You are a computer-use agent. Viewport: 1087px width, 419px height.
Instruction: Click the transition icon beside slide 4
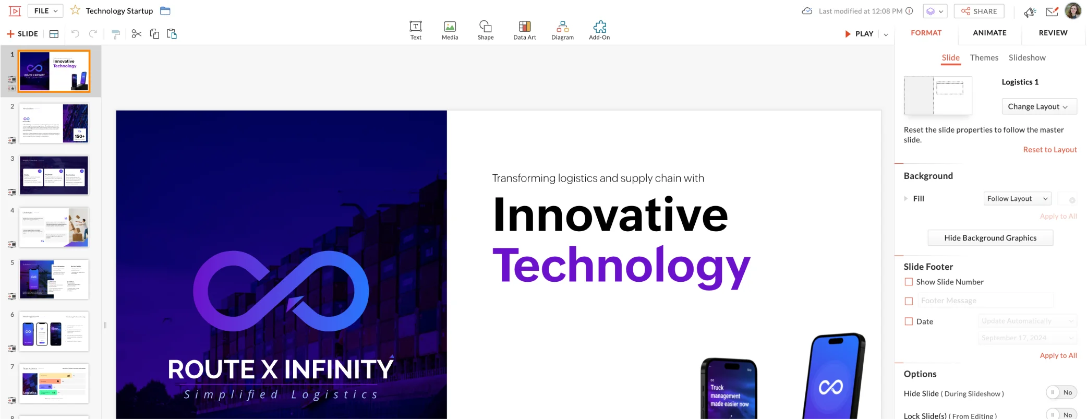pos(11,244)
